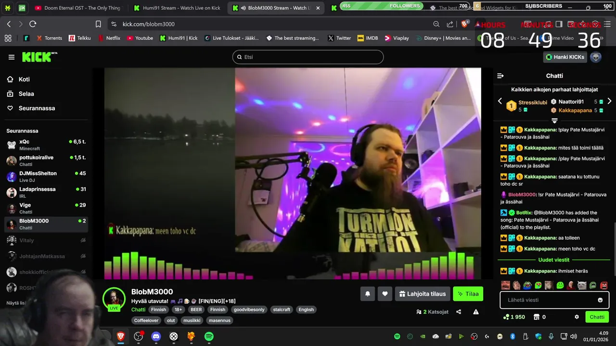Insert the white cat emote
Viewport: 616px width, 346px height.
pos(582,285)
